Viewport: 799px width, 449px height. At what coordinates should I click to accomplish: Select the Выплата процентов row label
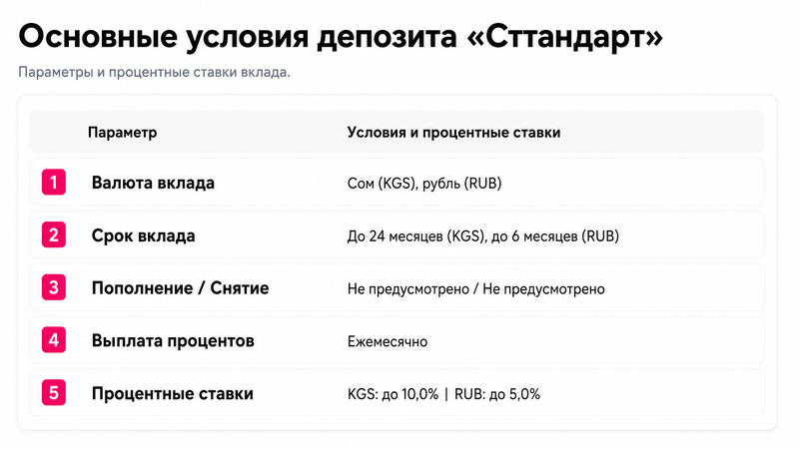pos(173,341)
